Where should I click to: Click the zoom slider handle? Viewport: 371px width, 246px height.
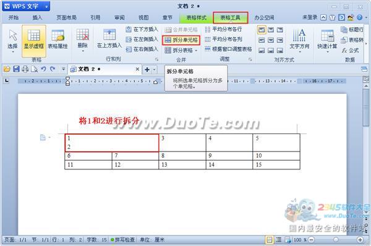pyautogui.click(x=336, y=240)
